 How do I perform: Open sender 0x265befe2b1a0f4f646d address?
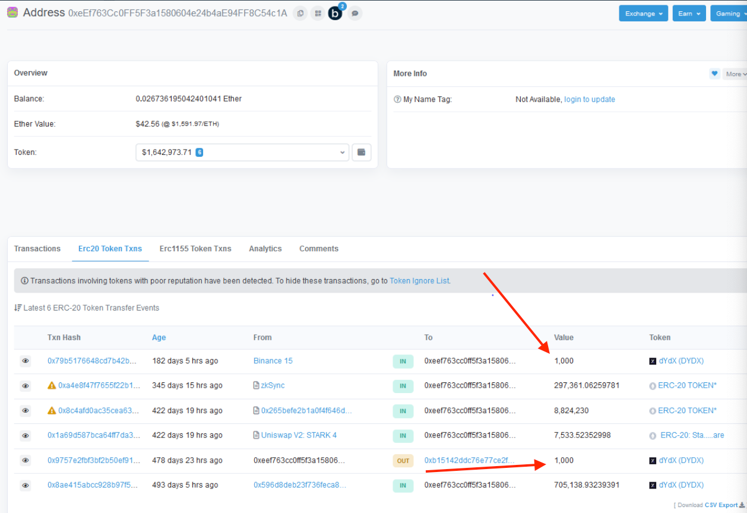[306, 410]
